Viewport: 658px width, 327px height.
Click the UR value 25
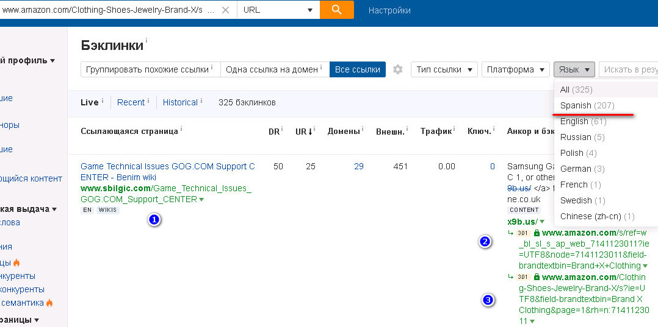[311, 167]
